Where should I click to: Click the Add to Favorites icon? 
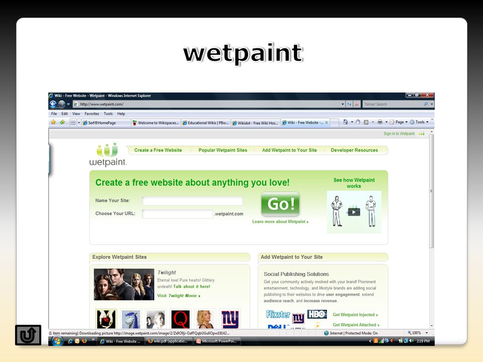62,122
